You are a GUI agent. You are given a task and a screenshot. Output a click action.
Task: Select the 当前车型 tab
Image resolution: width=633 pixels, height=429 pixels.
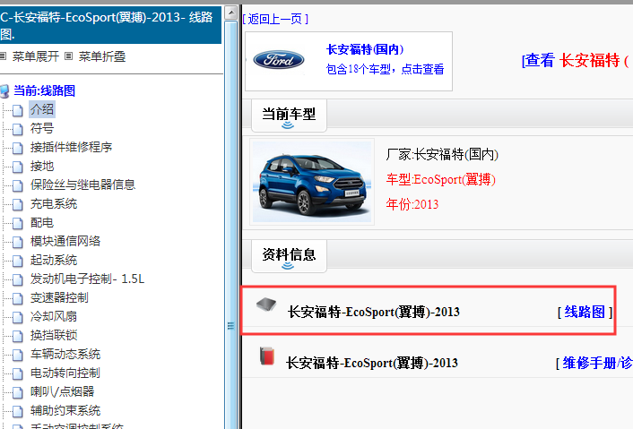(x=289, y=116)
